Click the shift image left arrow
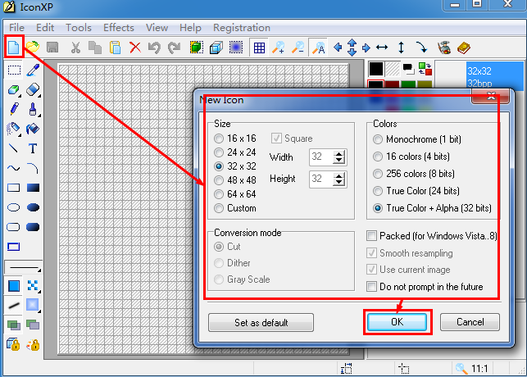527x377 pixels. (x=338, y=48)
